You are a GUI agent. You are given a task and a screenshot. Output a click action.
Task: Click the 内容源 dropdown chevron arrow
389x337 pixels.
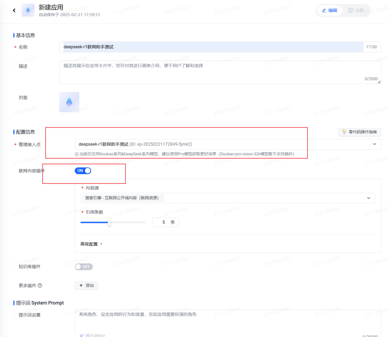(368, 198)
